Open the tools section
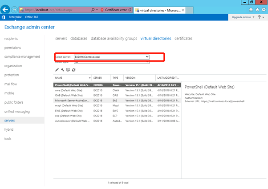The image size is (268, 189). [x=8, y=139]
